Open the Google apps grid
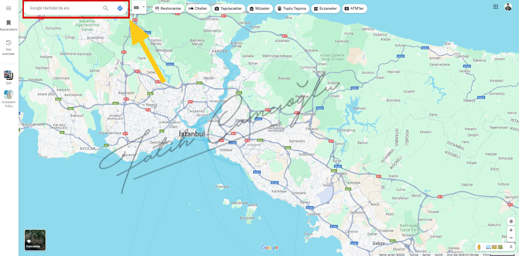 pyautogui.click(x=496, y=7)
